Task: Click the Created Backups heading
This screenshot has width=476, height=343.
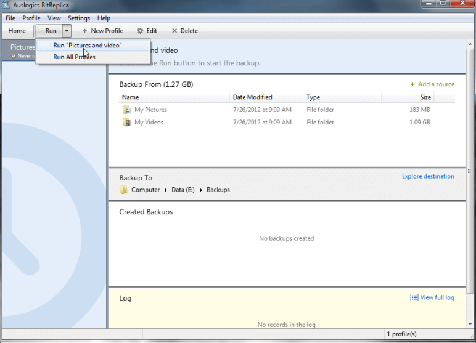Action: click(146, 212)
